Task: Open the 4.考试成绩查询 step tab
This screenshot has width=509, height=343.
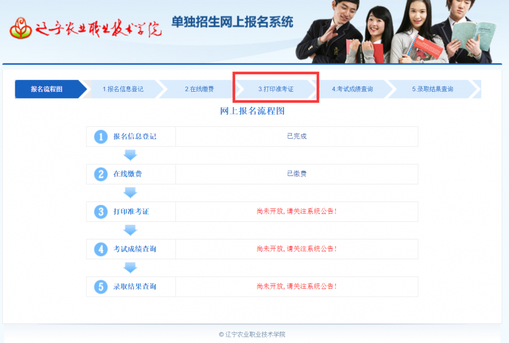Action: coord(352,89)
